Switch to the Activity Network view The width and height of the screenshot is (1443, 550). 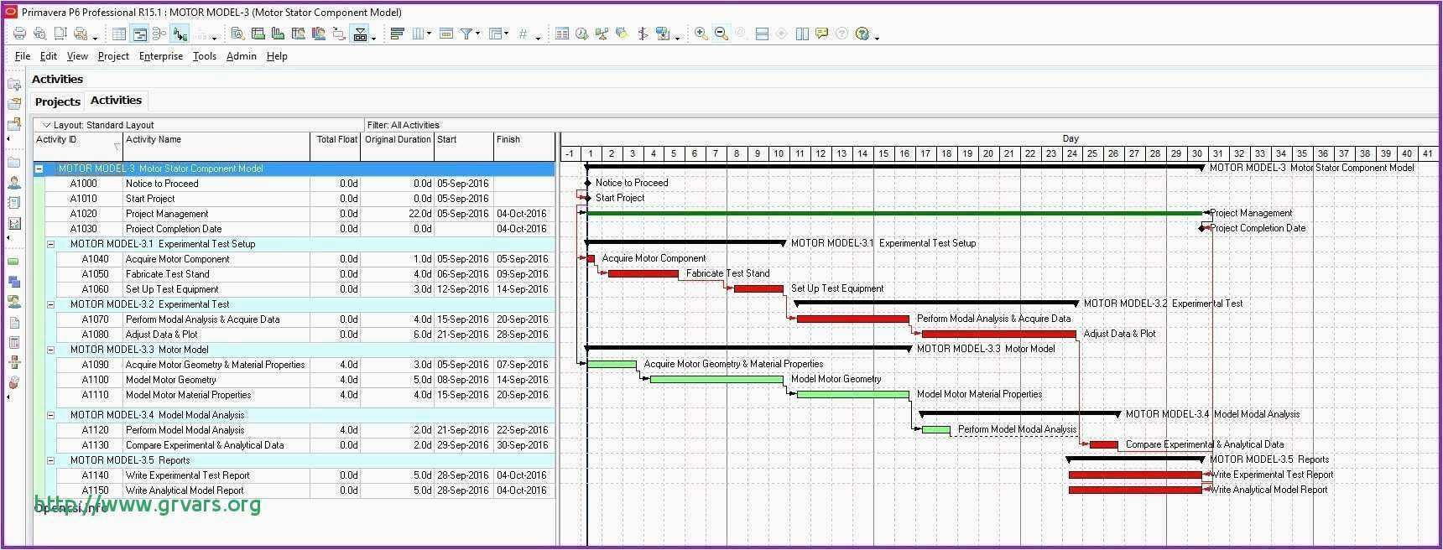click(159, 34)
